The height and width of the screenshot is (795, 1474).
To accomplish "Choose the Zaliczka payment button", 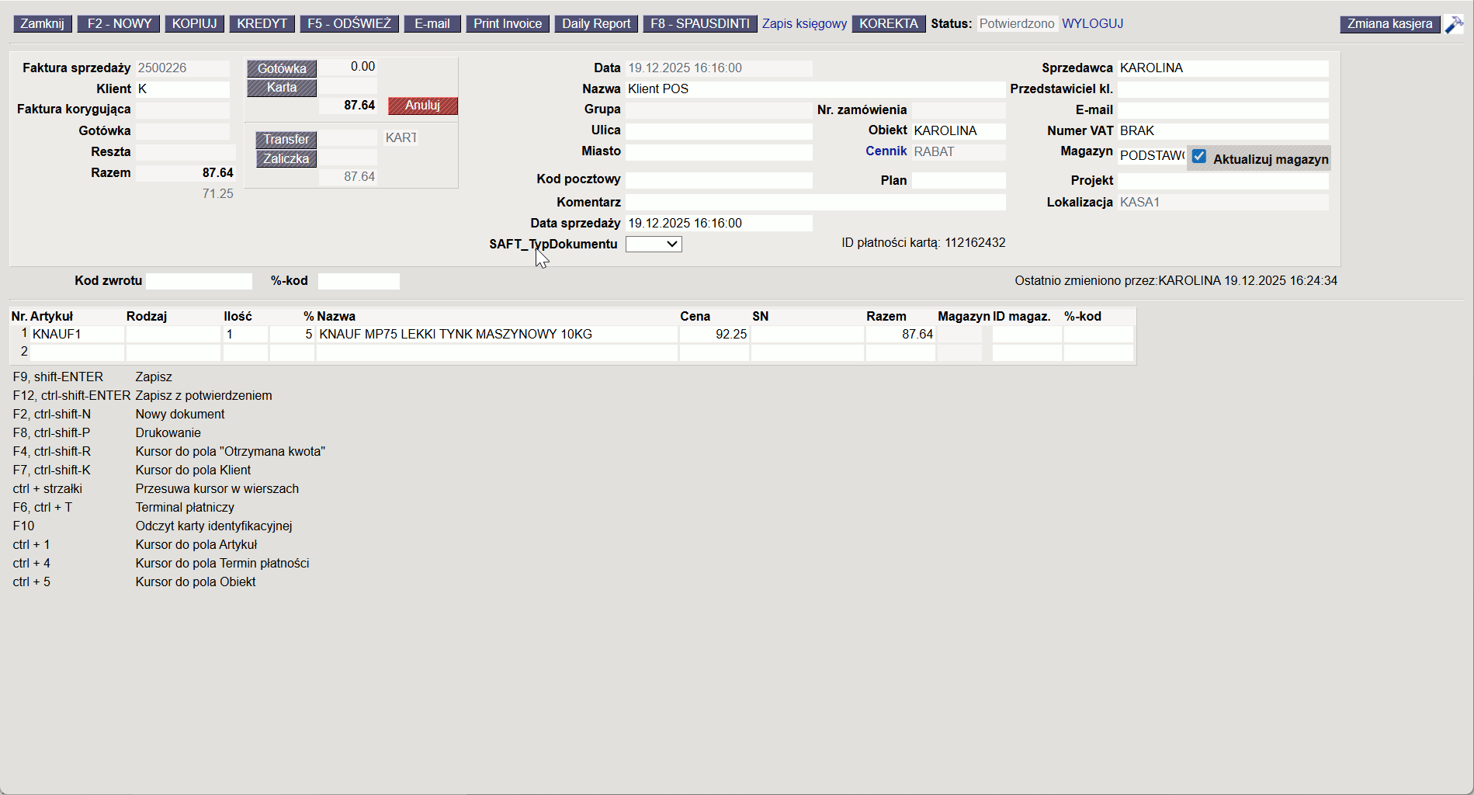I will tap(286, 159).
